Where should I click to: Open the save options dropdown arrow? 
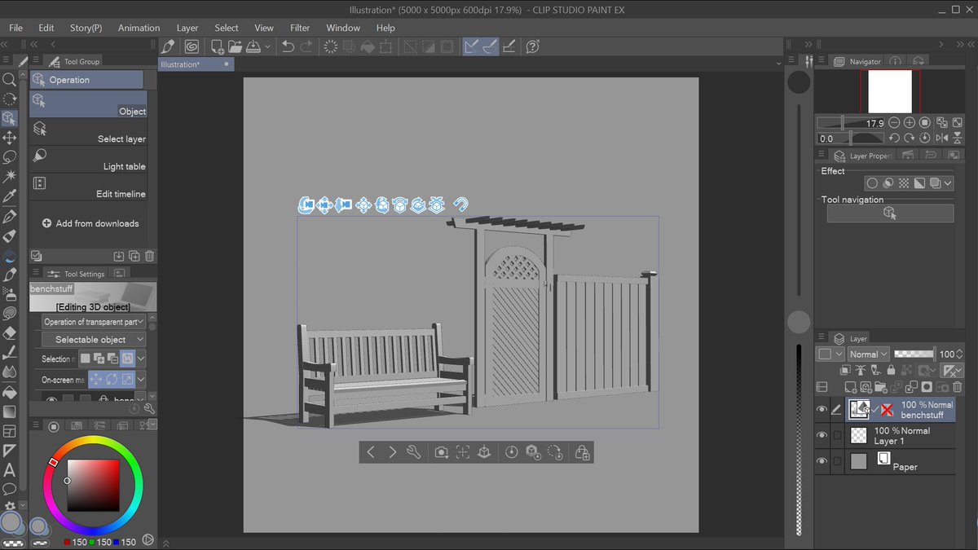tap(267, 46)
